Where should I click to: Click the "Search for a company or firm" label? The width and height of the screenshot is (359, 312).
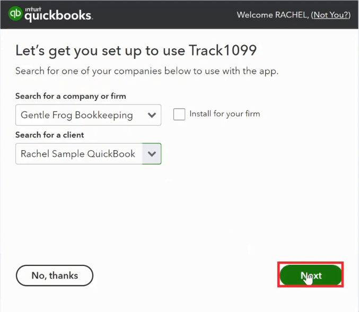point(71,96)
